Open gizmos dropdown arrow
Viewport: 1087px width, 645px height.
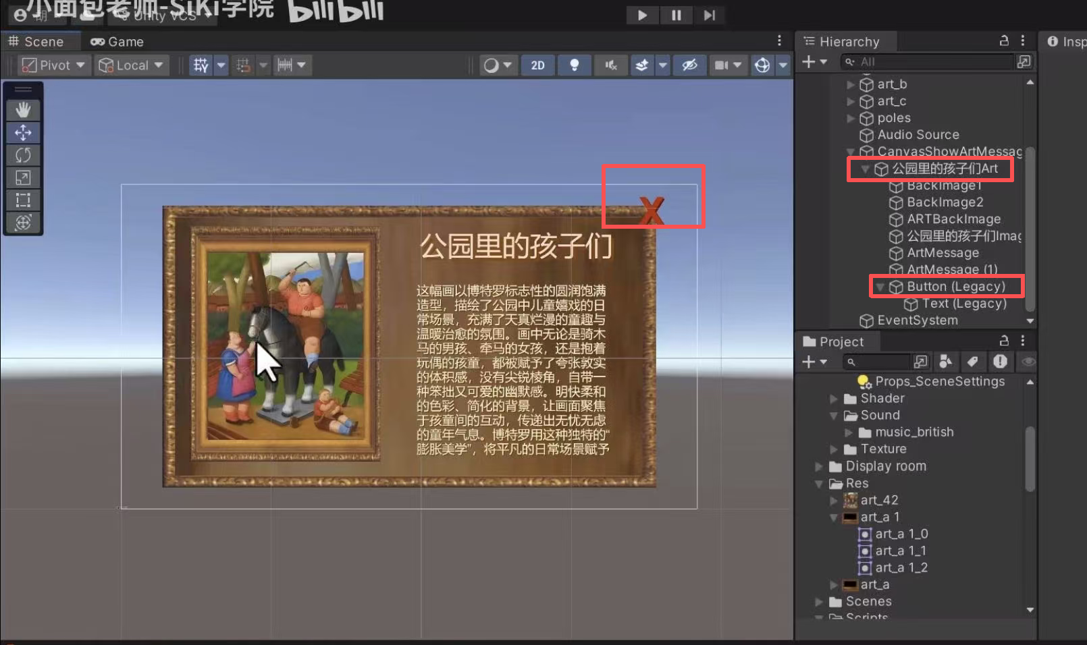click(x=783, y=65)
